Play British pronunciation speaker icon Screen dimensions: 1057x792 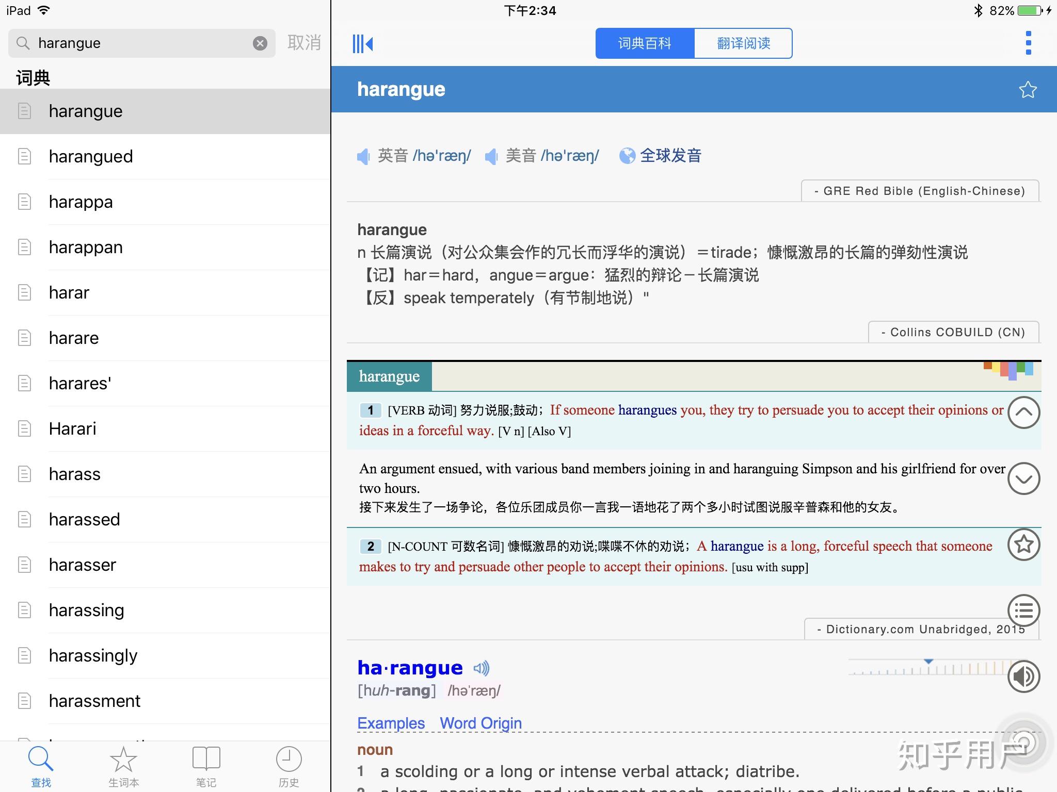364,156
